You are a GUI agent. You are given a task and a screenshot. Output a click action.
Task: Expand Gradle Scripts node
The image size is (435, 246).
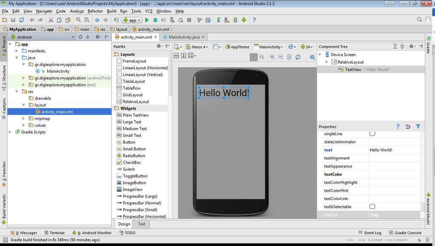point(10,132)
